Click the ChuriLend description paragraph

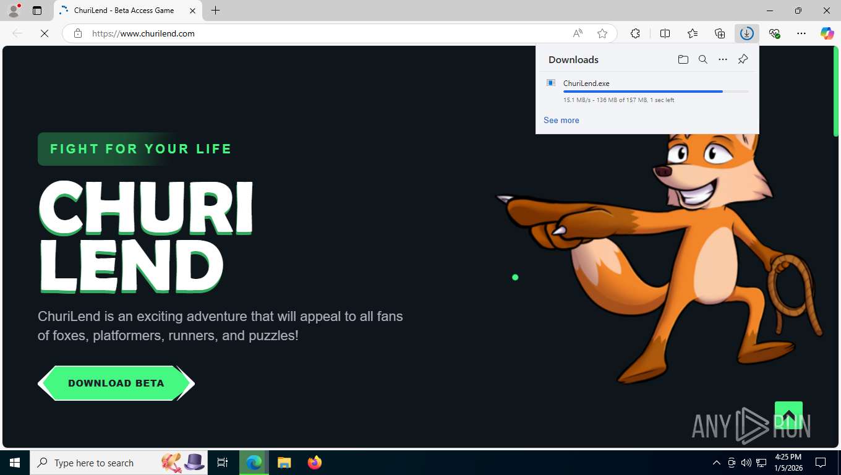pyautogui.click(x=220, y=326)
